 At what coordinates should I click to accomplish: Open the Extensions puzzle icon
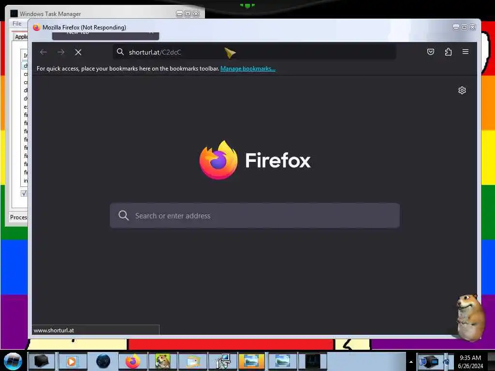coord(448,52)
